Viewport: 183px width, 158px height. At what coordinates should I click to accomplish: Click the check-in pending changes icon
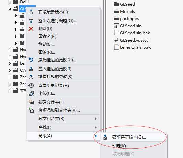(31, 69)
